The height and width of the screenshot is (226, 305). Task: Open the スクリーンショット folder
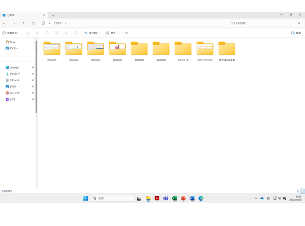click(205, 49)
